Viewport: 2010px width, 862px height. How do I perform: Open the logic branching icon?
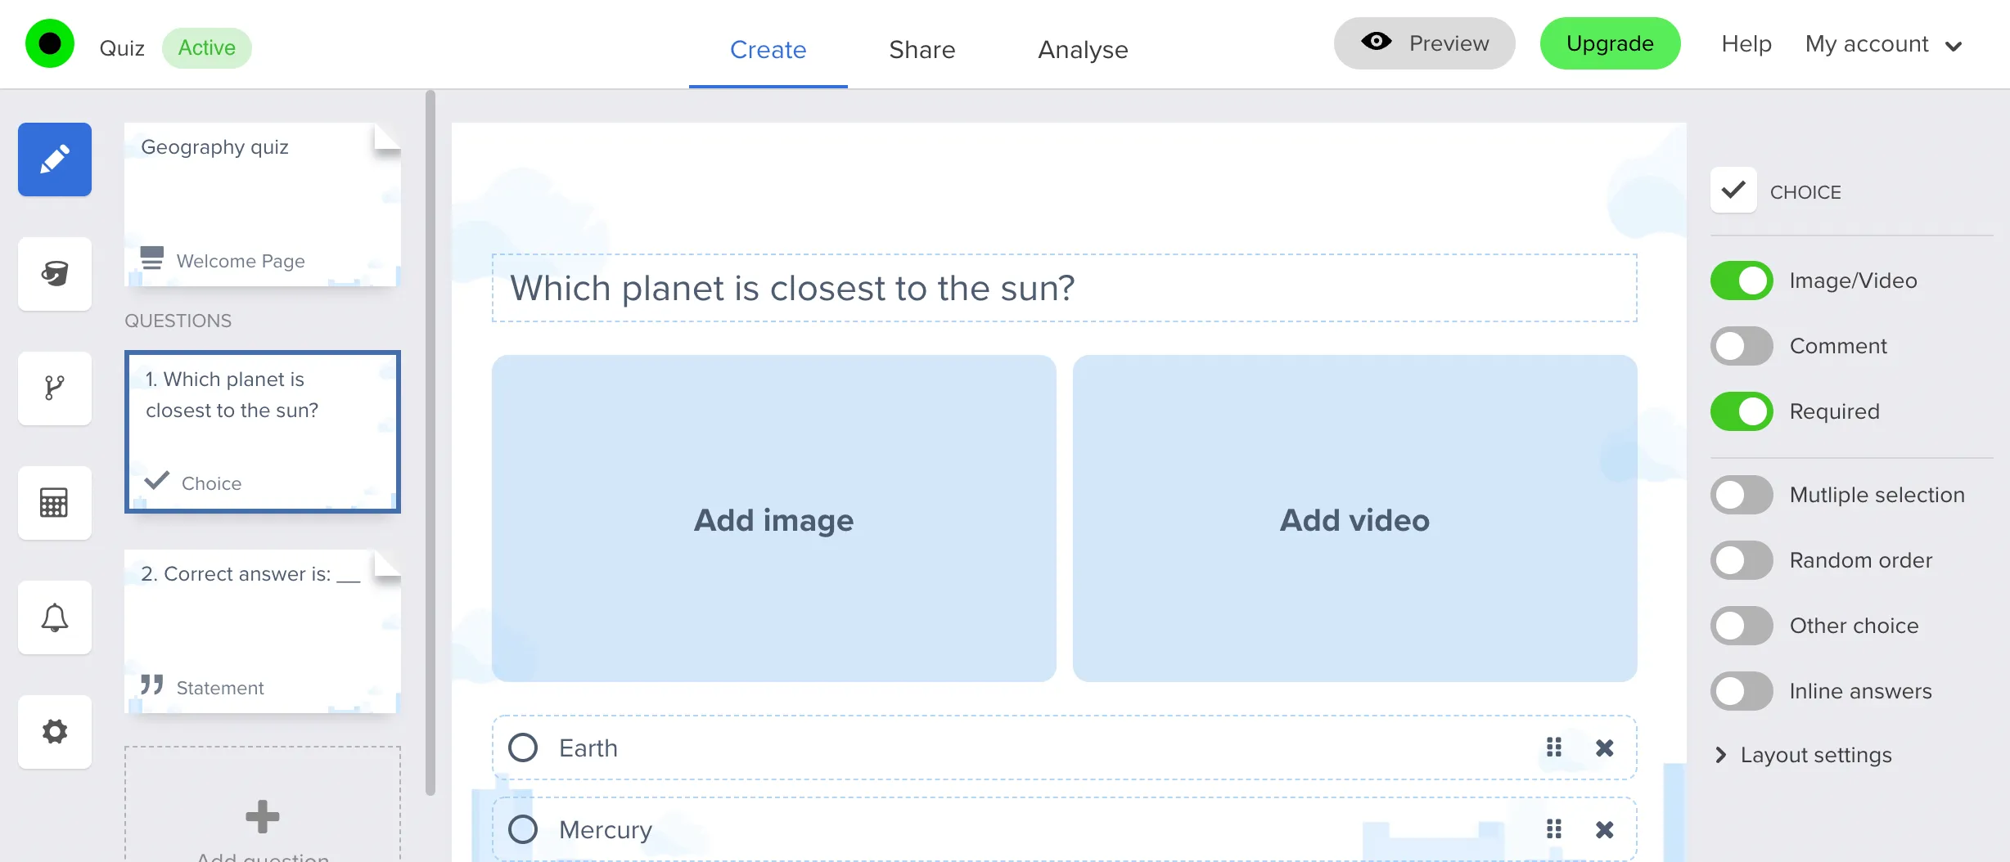pos(55,388)
